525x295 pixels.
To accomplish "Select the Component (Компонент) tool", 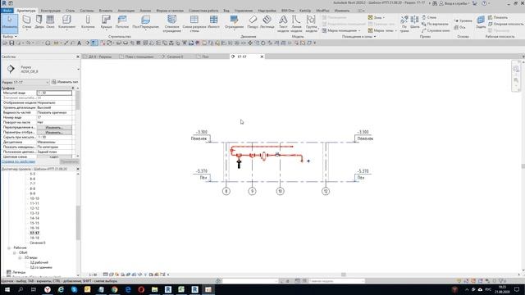I will click(66, 22).
